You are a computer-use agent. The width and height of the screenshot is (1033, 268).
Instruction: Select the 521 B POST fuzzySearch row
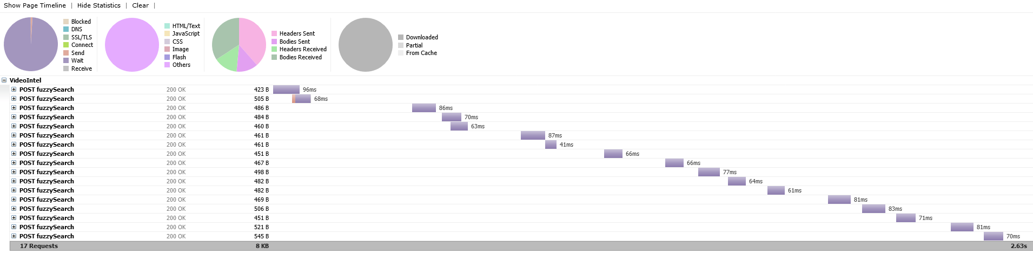click(x=47, y=227)
